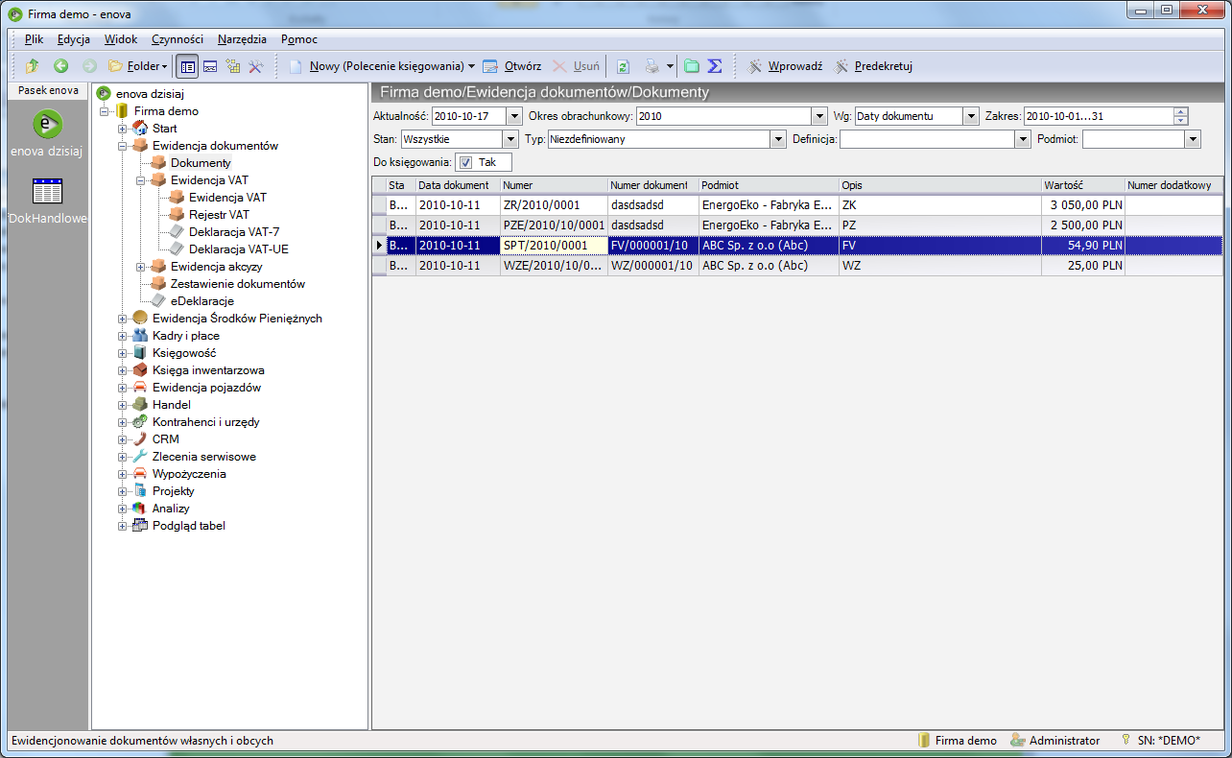Select the tools (wrench and hammer) toolbar icon

257,65
